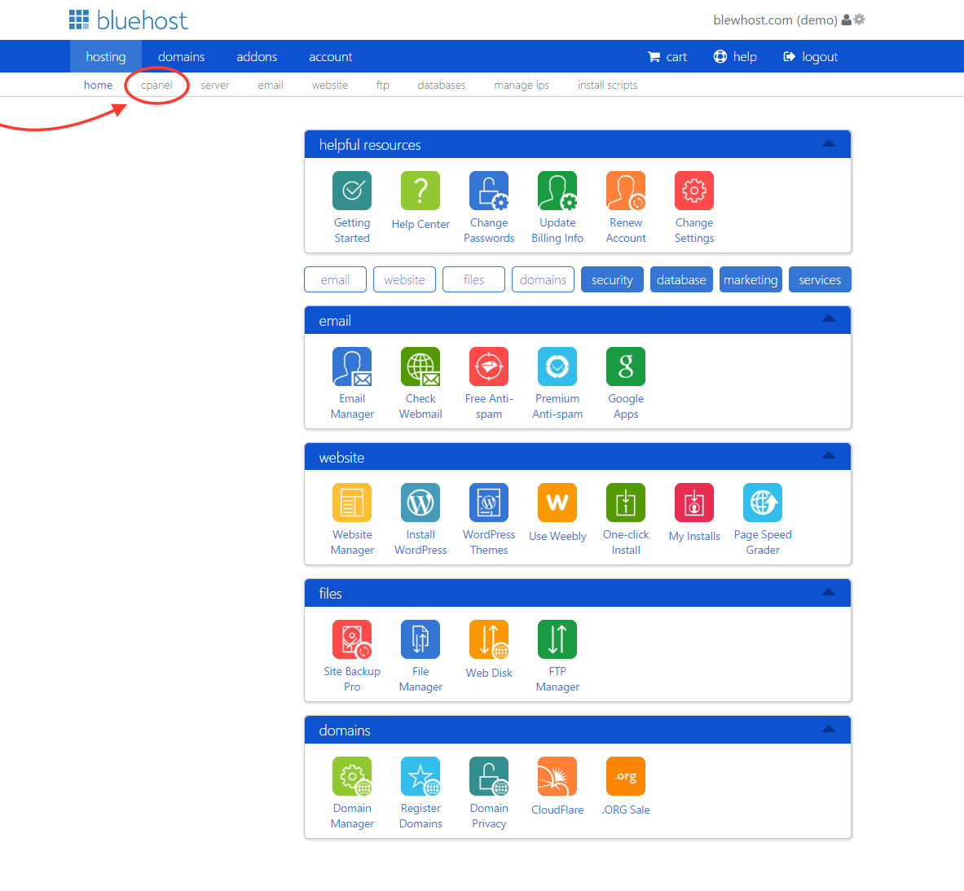Open the email submenu item
The image size is (964, 891).
coord(271,85)
